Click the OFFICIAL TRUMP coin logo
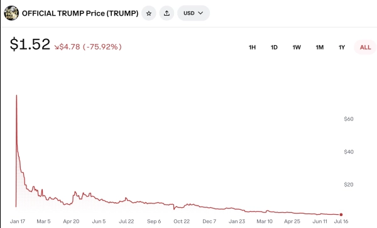 click(11, 13)
